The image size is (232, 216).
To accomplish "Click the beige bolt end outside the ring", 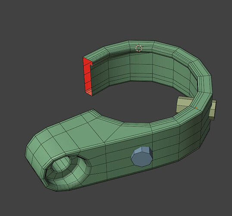I will tap(213, 110).
